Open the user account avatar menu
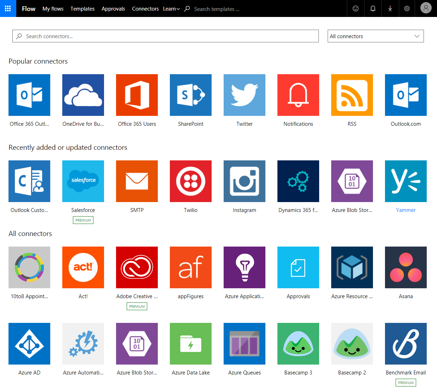This screenshot has height=390, width=437. (426, 8)
